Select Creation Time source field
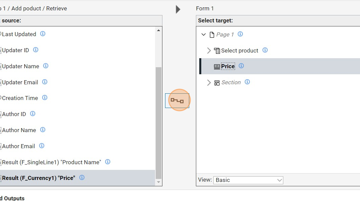The width and height of the screenshot is (360, 201). point(20,98)
